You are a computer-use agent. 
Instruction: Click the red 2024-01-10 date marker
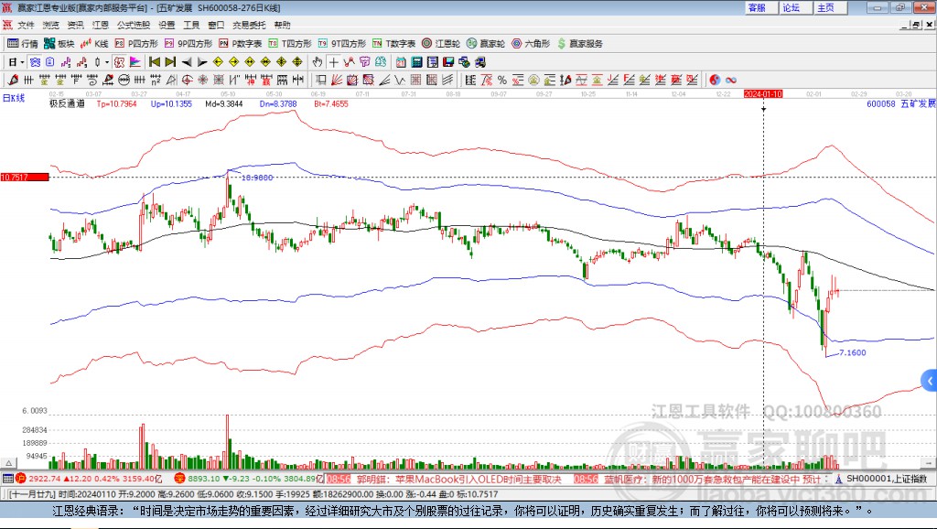point(763,94)
